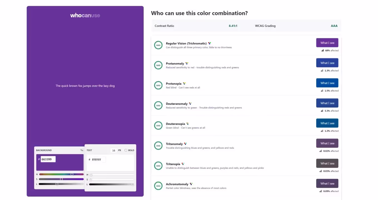Click the bar chart icon near 68% affected
Screen dimensions: 378x200
(x=323, y=51)
